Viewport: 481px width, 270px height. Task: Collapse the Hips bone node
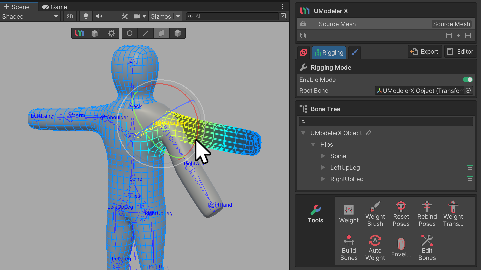click(313, 144)
